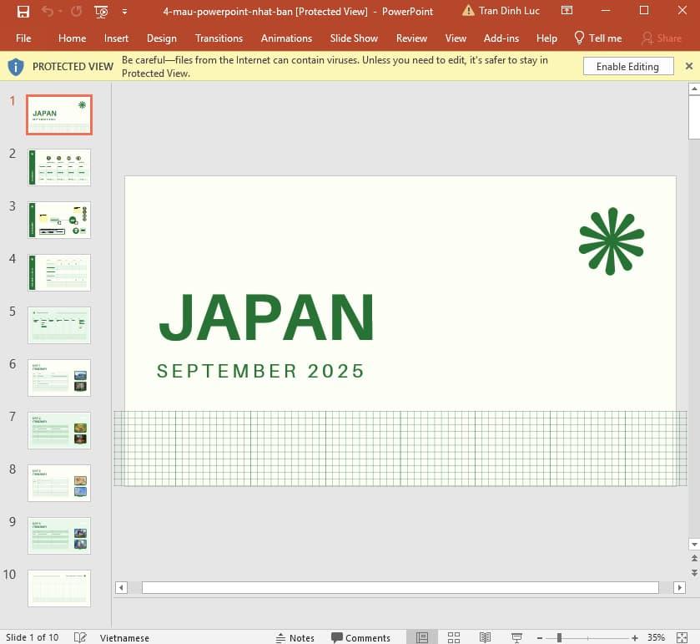
Task: Start Slide Show from the status bar icon
Action: click(516, 637)
